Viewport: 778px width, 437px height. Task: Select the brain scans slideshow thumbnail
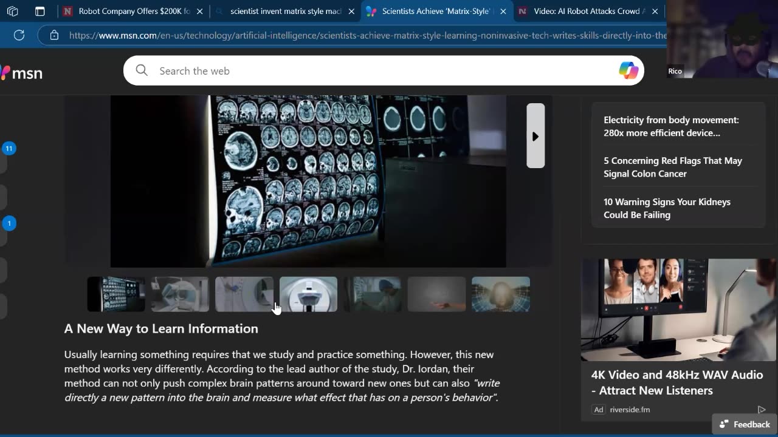[116, 294]
